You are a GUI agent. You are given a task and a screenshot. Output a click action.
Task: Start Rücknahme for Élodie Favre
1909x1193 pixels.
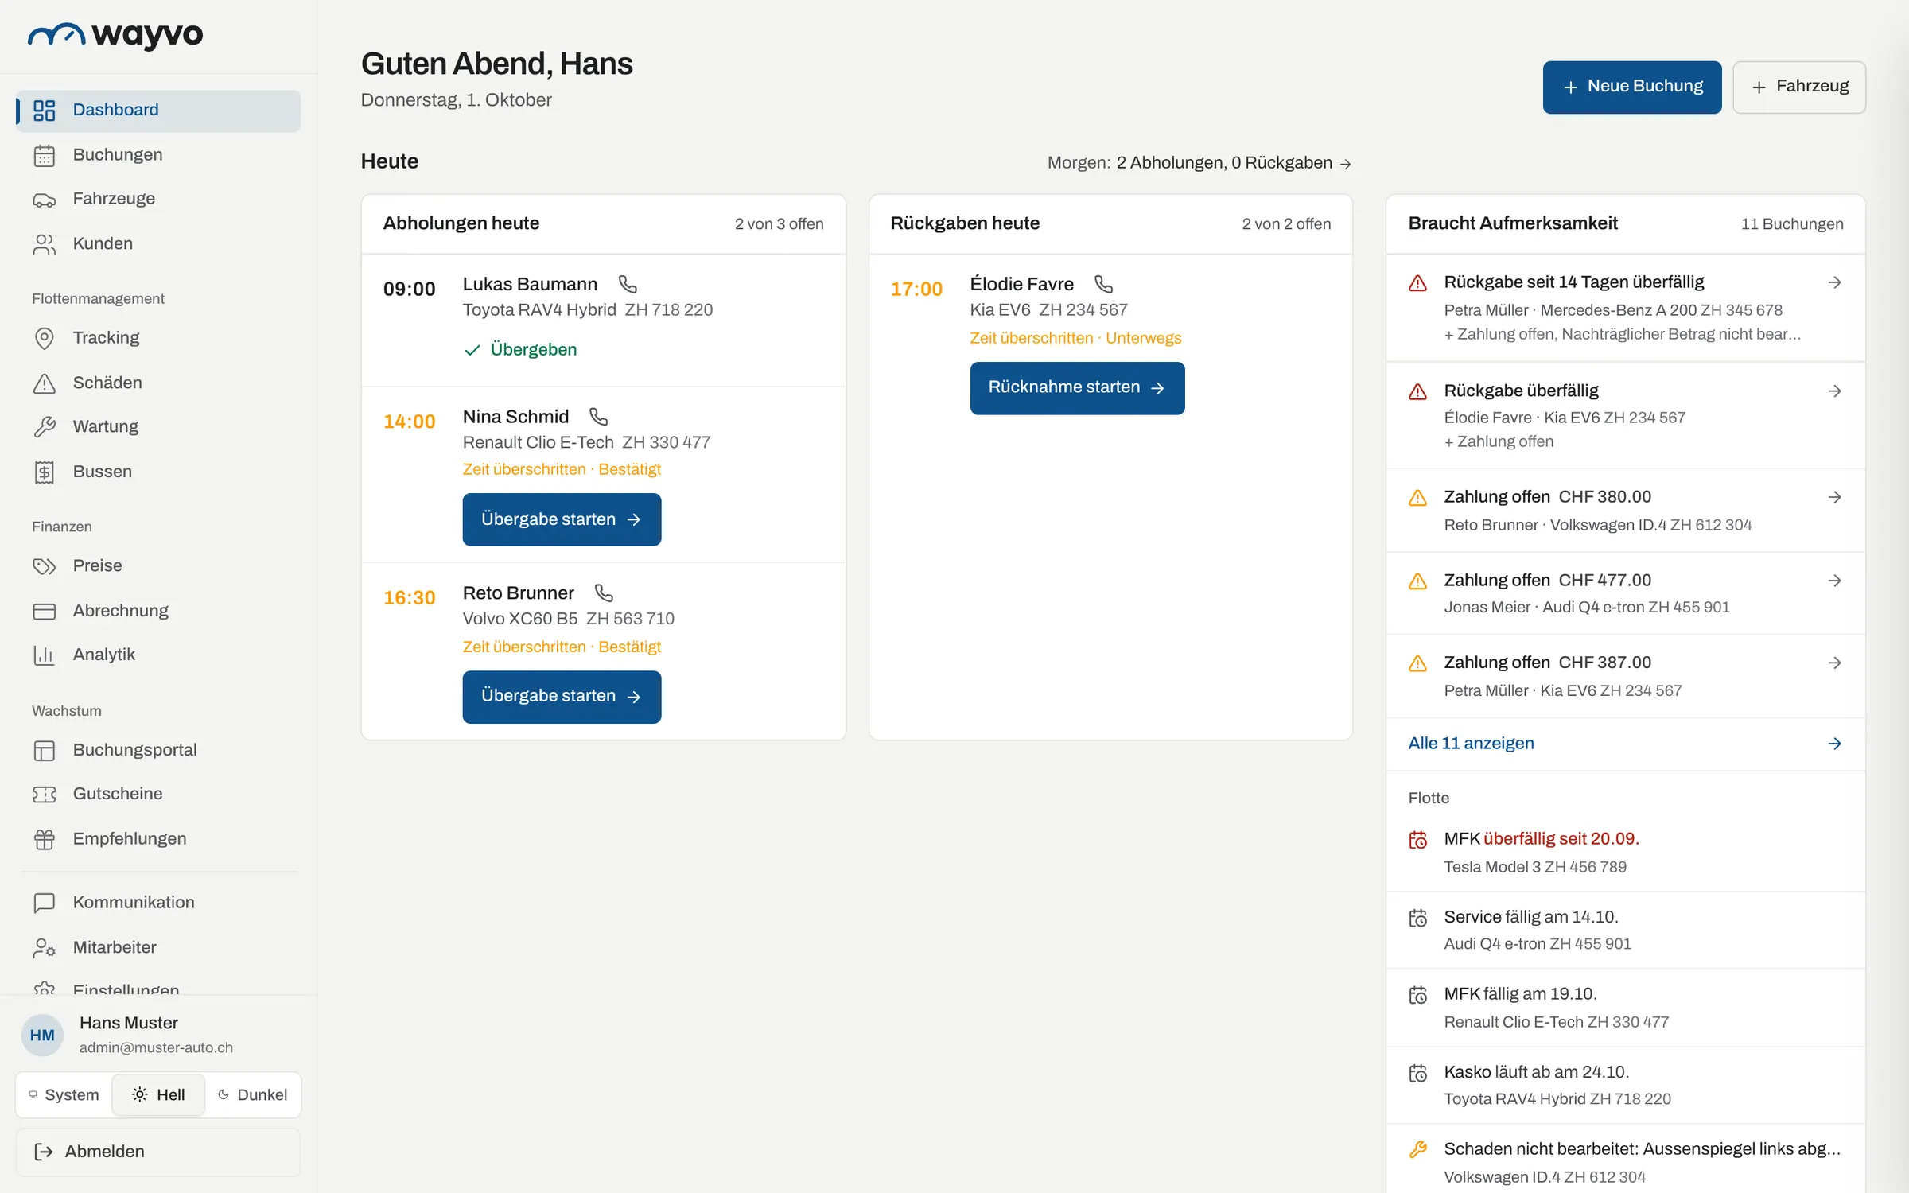click(1077, 388)
